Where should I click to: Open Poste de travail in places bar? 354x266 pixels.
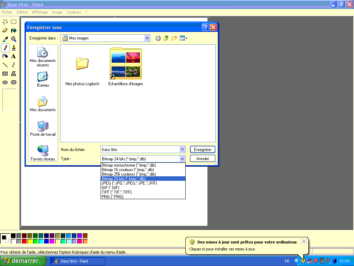pos(43,128)
